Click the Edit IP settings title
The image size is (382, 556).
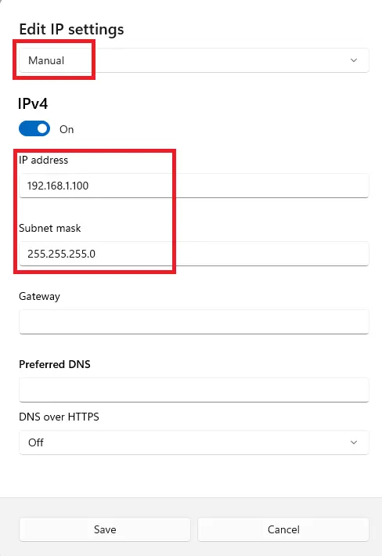click(71, 30)
